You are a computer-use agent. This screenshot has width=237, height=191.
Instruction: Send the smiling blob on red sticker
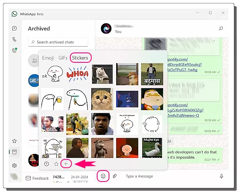[x=127, y=148]
